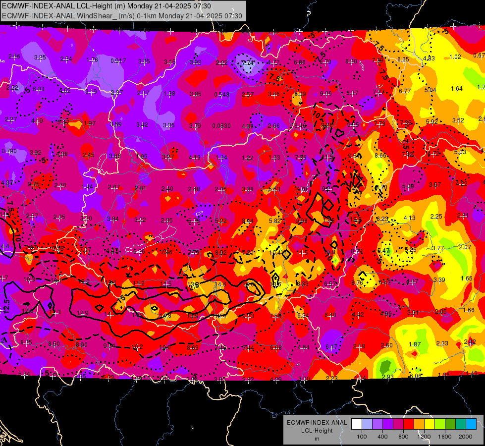Click the grid value 0.0830
This screenshot has height=446, width=485.
[221, 126]
